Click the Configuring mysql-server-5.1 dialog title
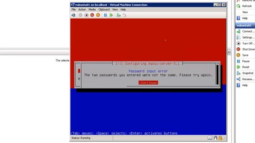 [x=147, y=64]
